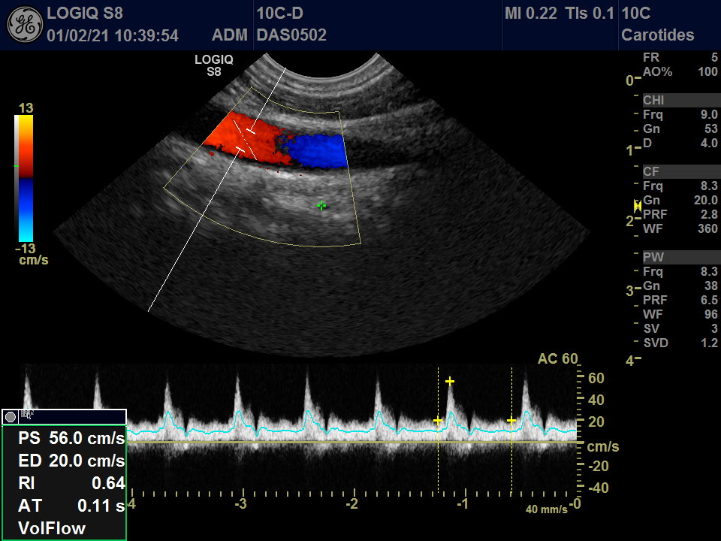Click the yellow focal zone marker on depth scale
The width and height of the screenshot is (721, 541).
point(638,205)
